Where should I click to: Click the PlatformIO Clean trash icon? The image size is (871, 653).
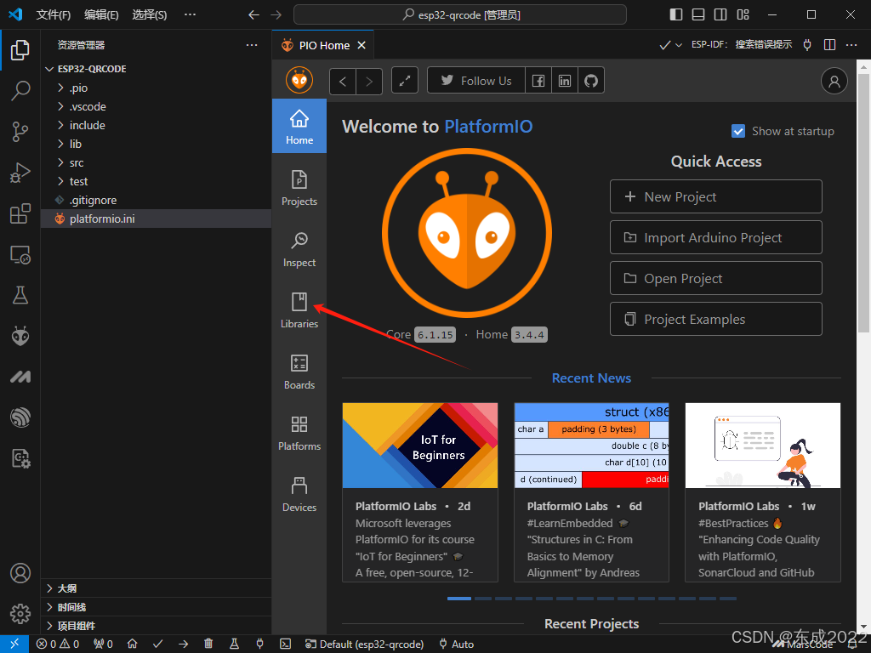pos(208,644)
